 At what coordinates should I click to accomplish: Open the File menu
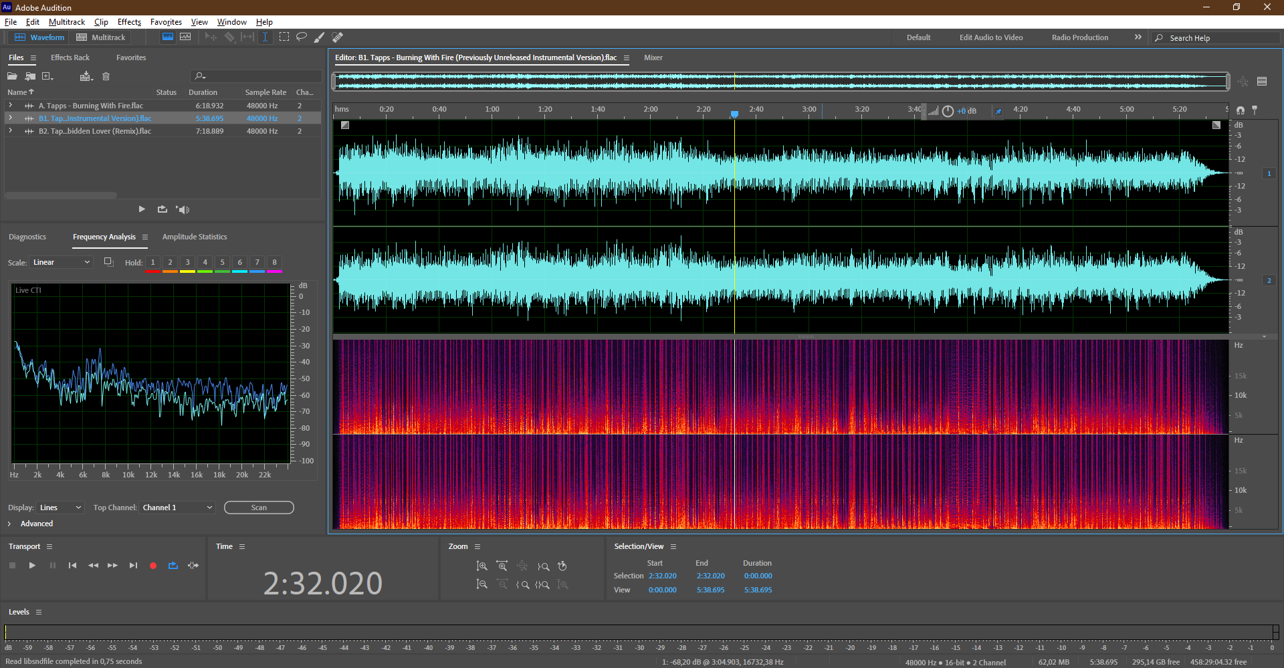11,22
